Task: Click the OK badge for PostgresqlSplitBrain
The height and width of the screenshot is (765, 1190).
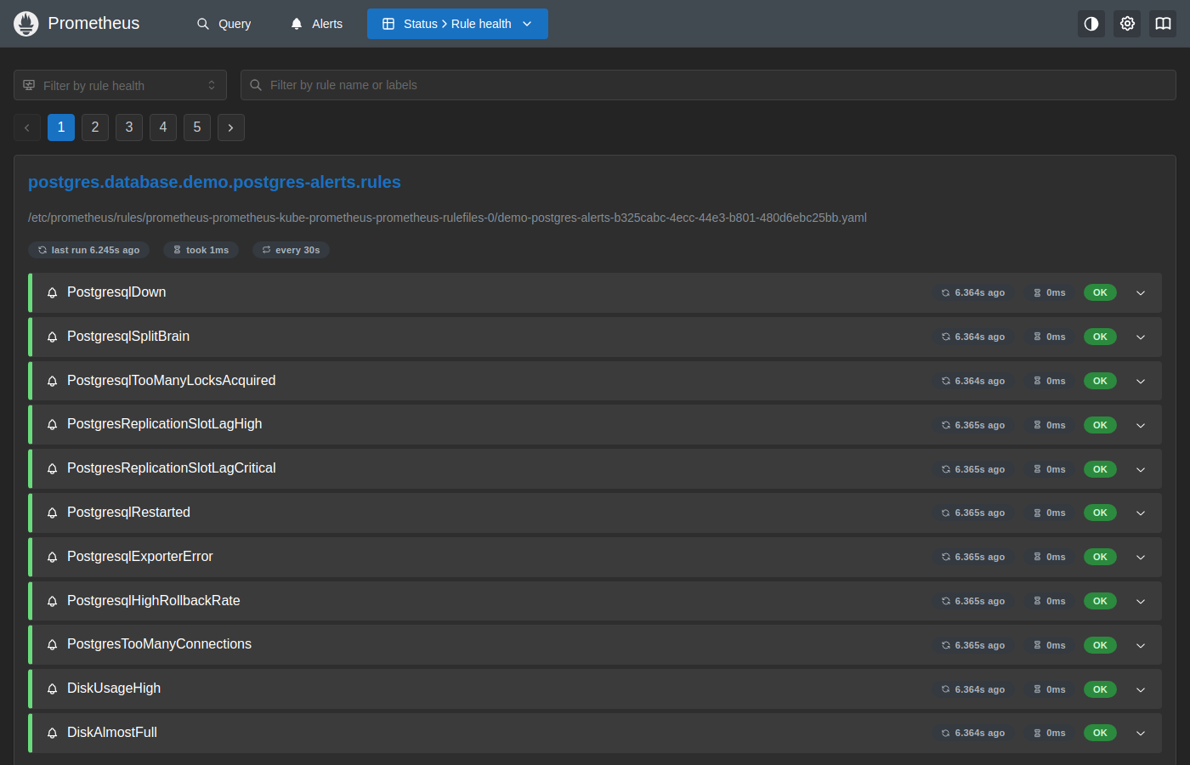Action: tap(1100, 337)
